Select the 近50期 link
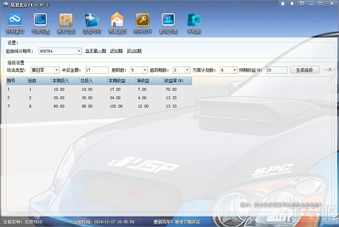Screen dimensions: 339x227 pyautogui.click(x=116, y=51)
